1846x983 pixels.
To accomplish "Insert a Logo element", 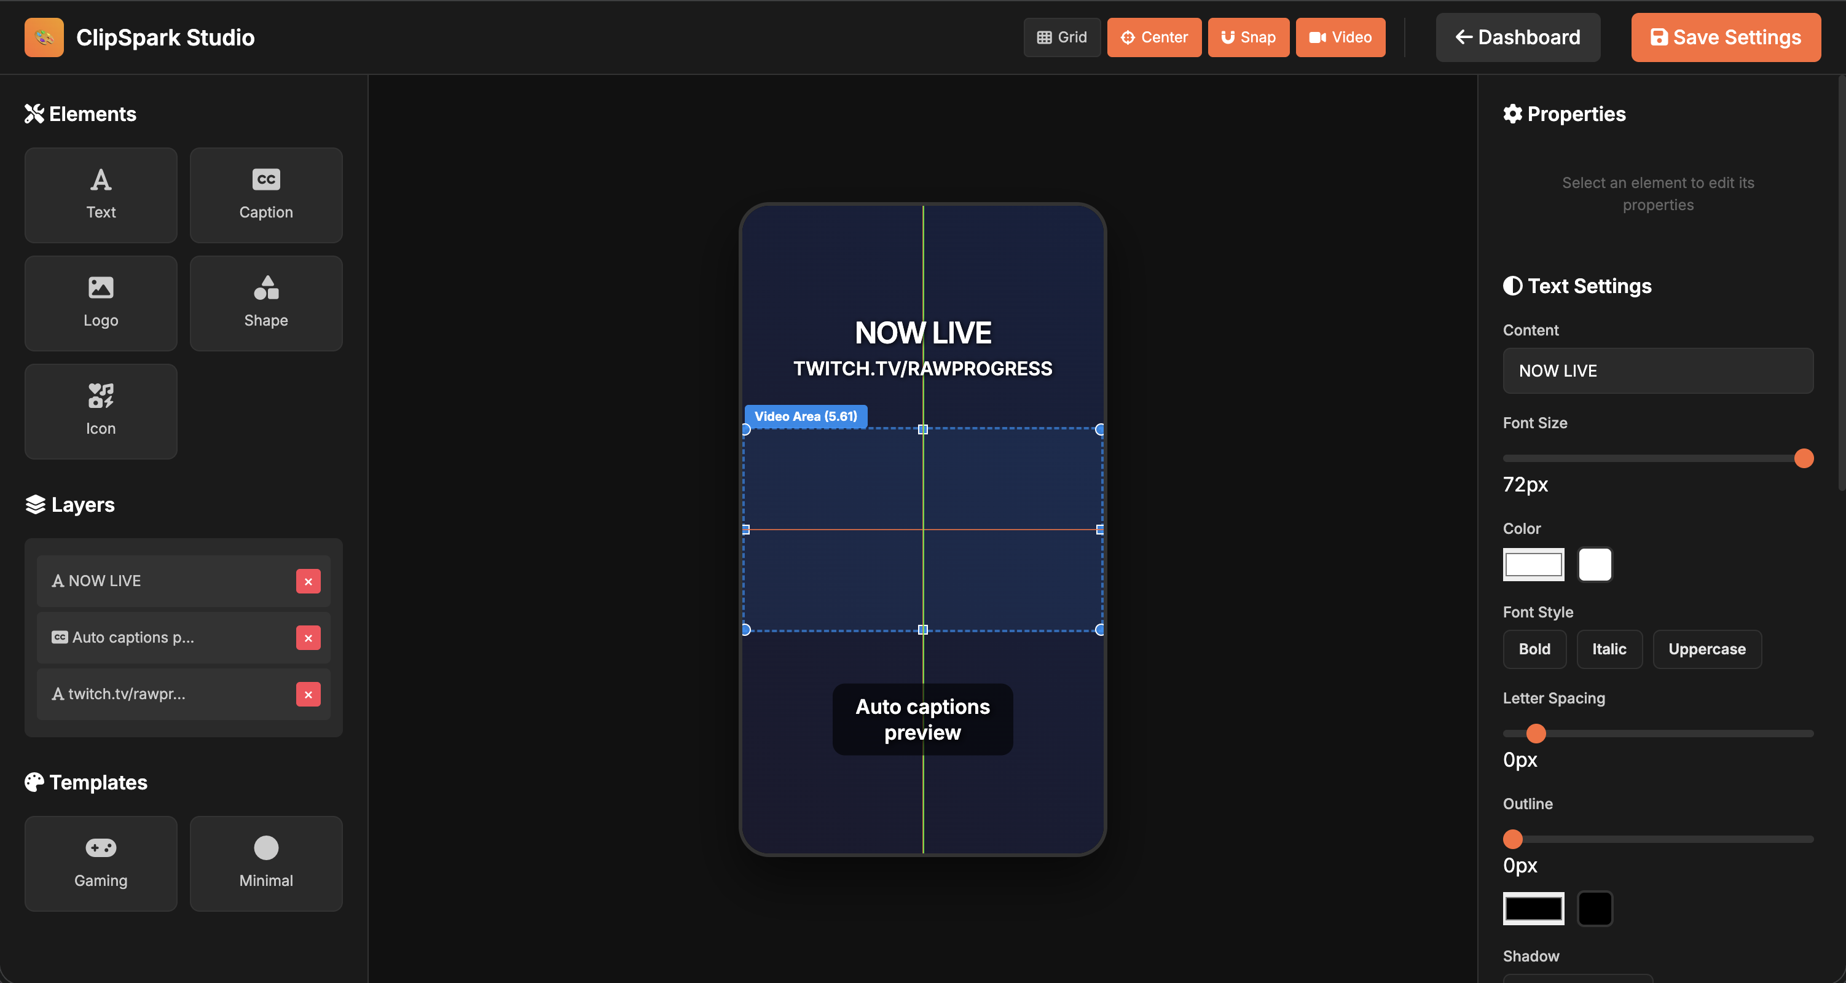I will pyautogui.click(x=100, y=303).
